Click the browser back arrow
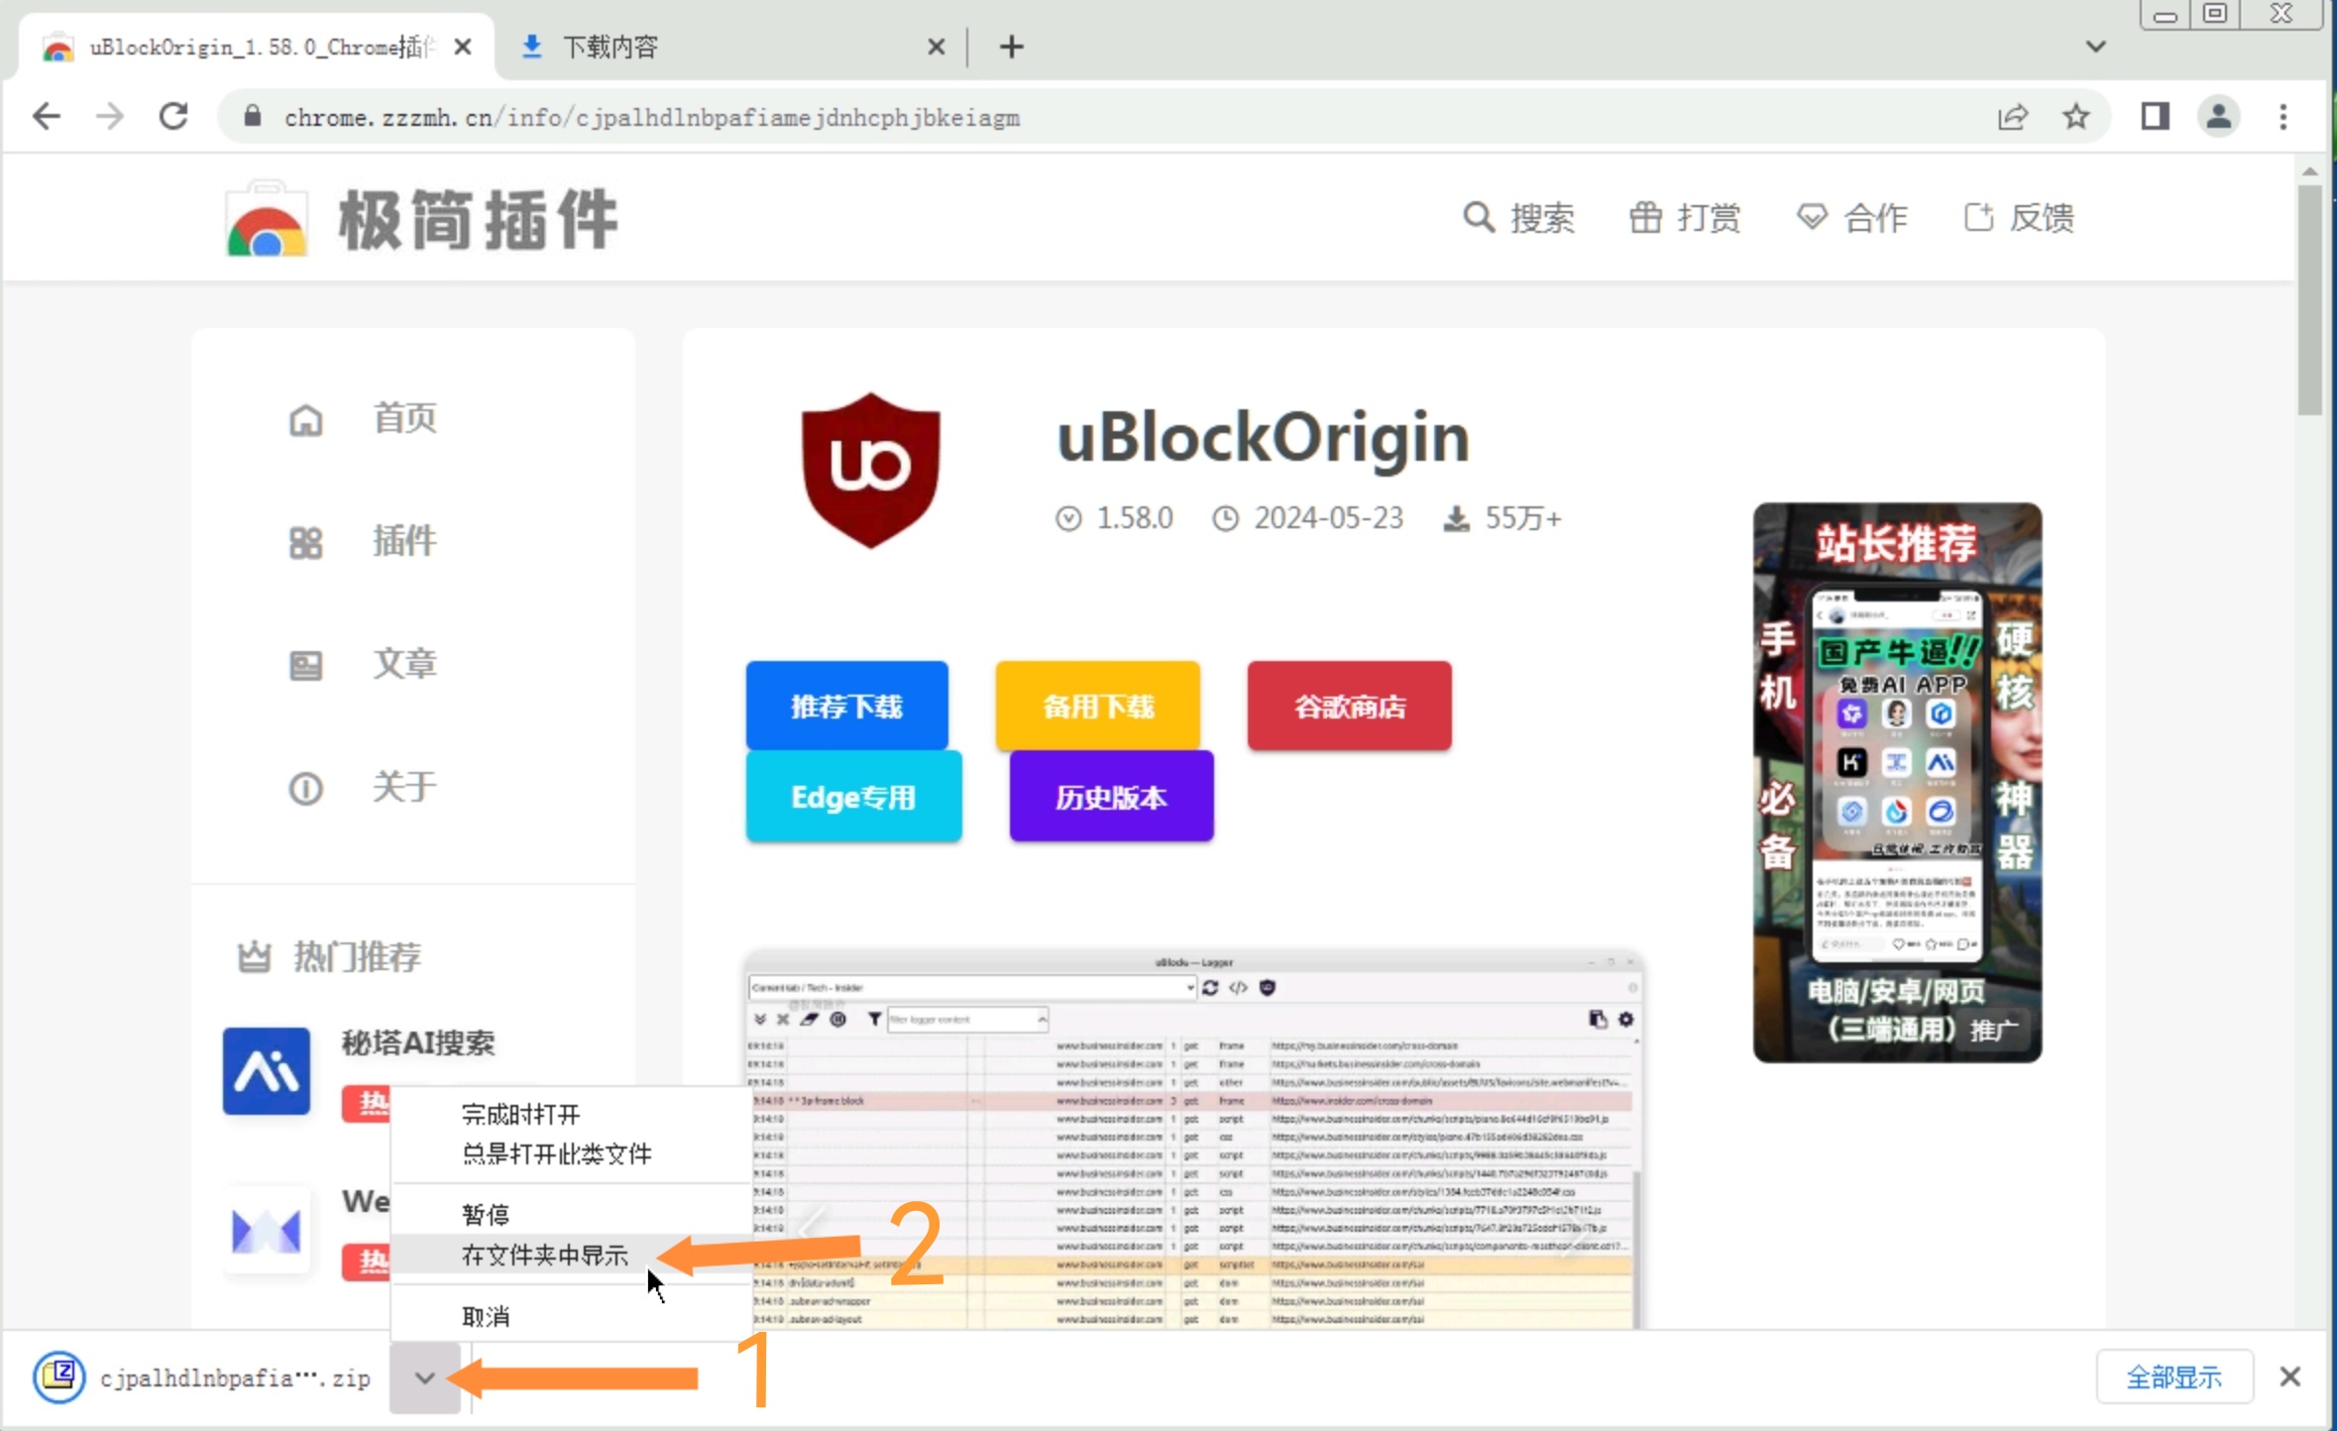The width and height of the screenshot is (2337, 1431). pyautogui.click(x=47, y=117)
